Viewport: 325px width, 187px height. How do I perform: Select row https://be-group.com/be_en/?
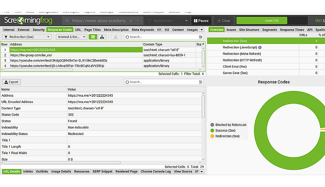pyautogui.click(x=101, y=55)
